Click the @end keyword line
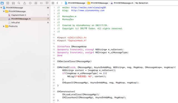 60,56
